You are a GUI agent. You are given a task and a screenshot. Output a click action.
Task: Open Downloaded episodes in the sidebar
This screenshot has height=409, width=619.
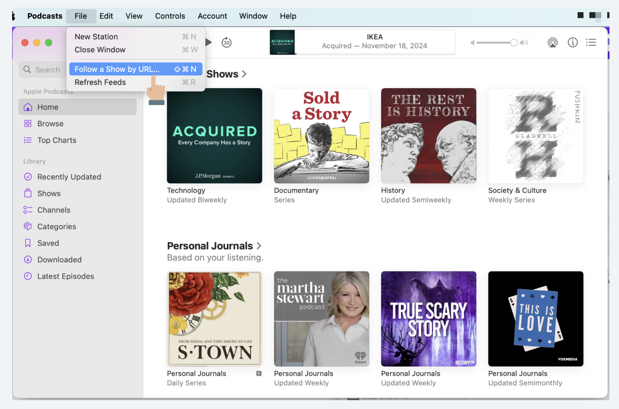point(59,260)
